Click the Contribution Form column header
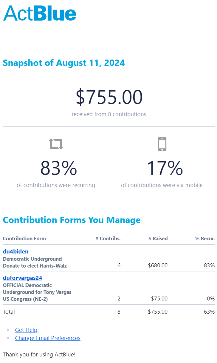This screenshot has height=363, width=217. click(x=24, y=239)
